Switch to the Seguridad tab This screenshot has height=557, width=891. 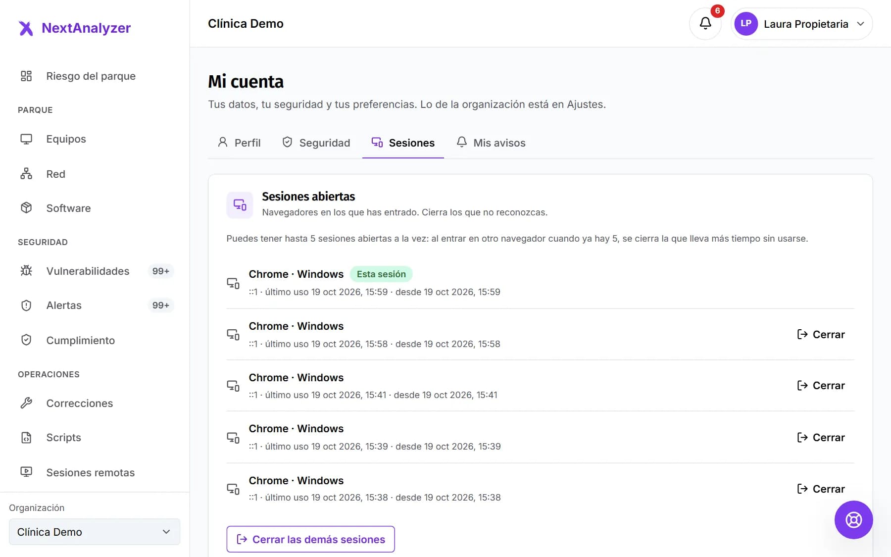click(316, 143)
